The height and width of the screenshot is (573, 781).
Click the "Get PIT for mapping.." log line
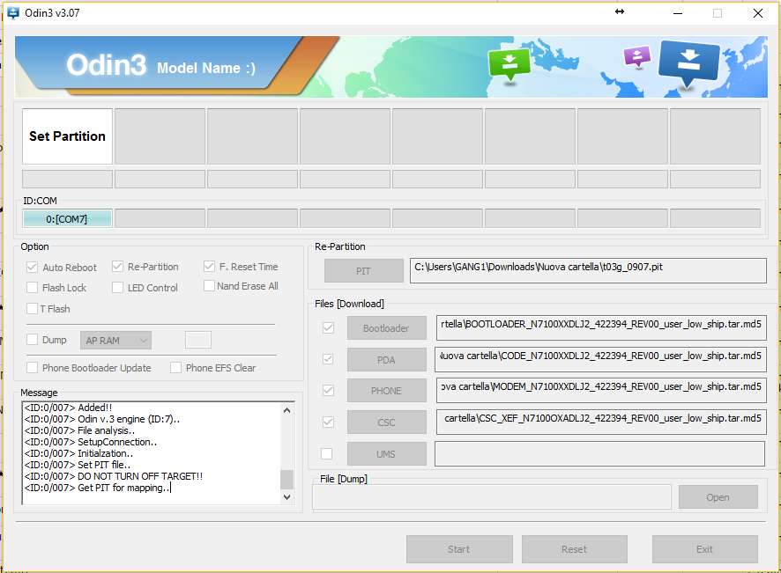[97, 488]
